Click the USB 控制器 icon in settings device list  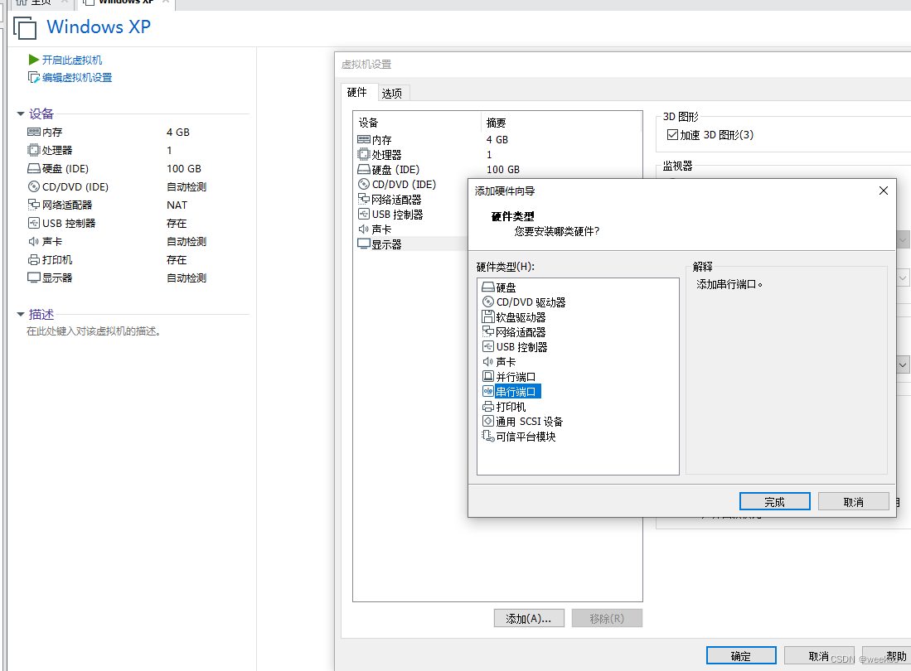pyautogui.click(x=364, y=215)
